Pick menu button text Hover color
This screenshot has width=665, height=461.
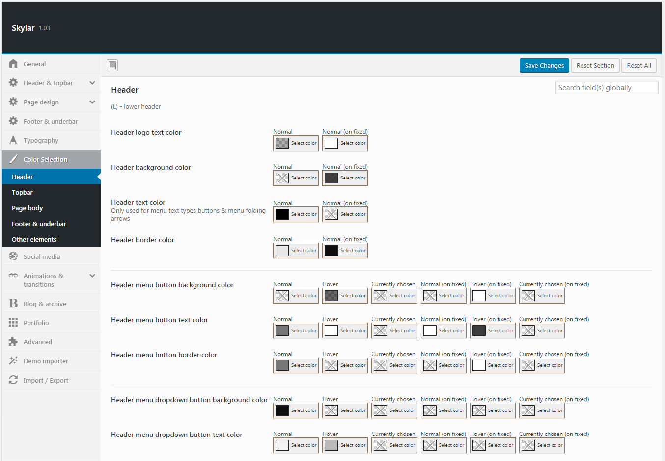(x=345, y=331)
